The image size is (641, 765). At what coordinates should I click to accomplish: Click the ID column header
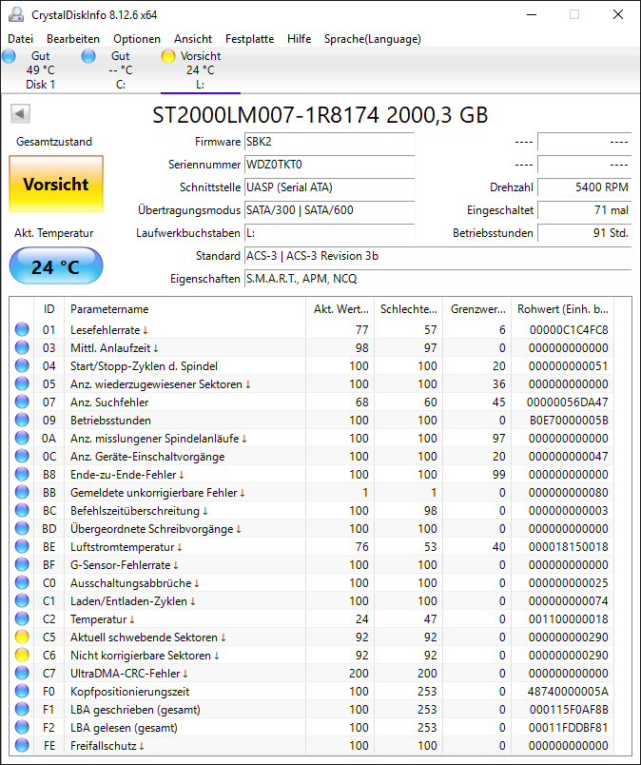tap(49, 309)
